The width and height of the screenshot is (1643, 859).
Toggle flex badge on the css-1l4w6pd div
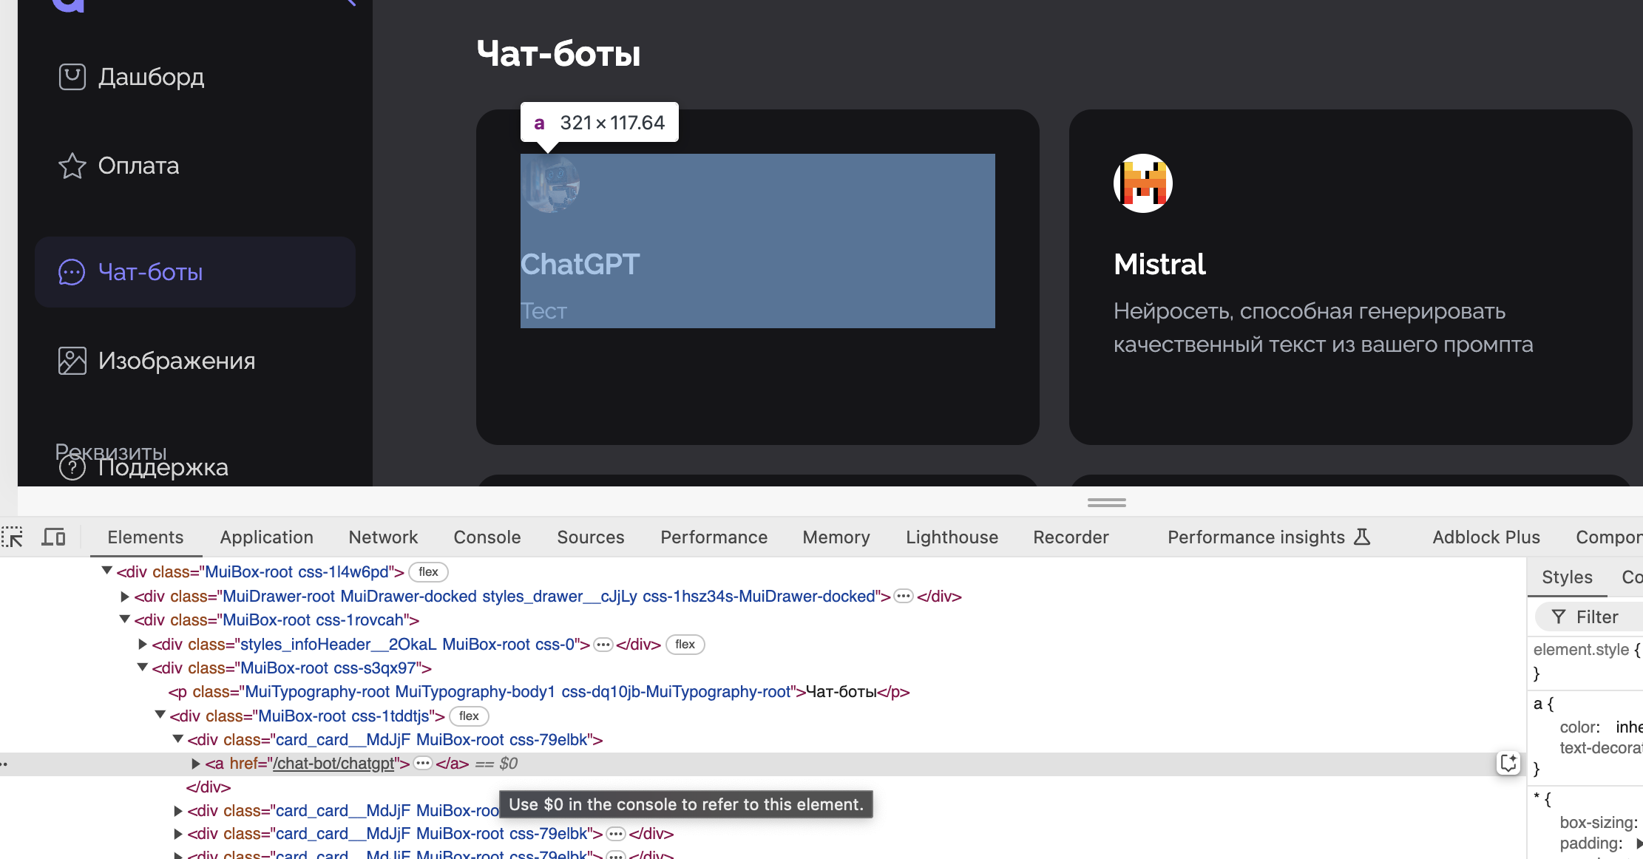(x=428, y=572)
